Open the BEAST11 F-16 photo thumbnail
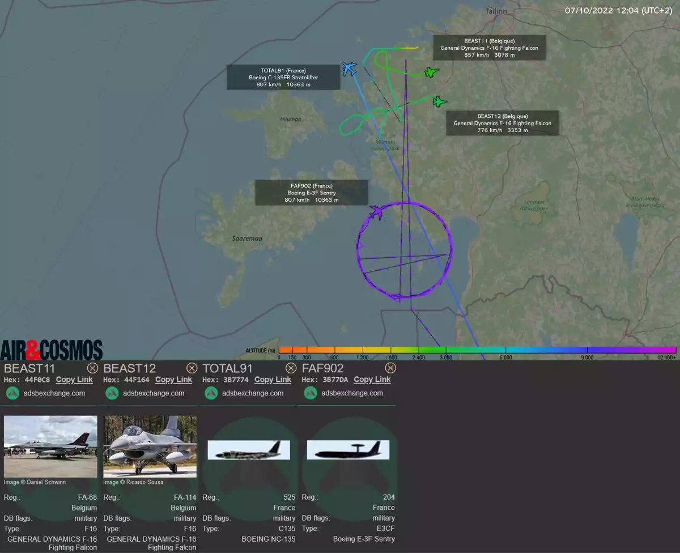 tap(50, 446)
